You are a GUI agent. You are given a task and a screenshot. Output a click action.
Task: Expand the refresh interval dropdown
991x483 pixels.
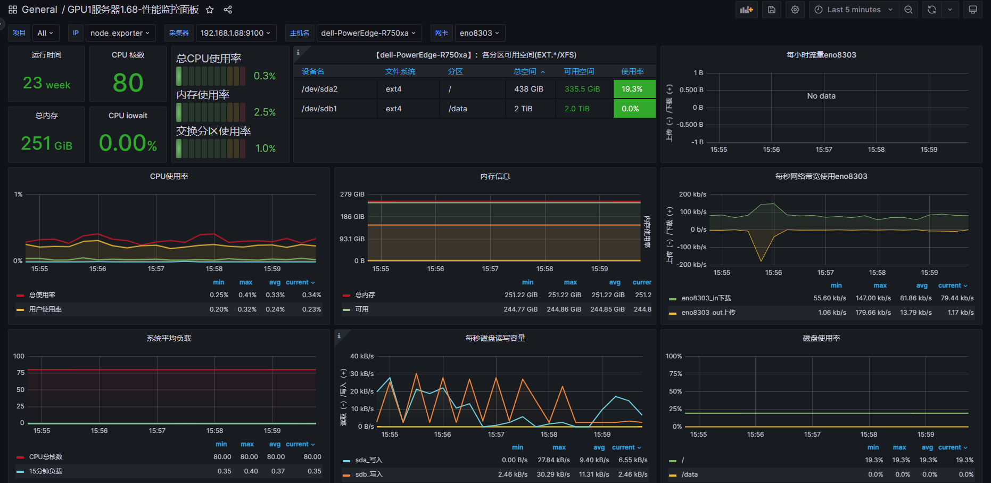click(950, 10)
